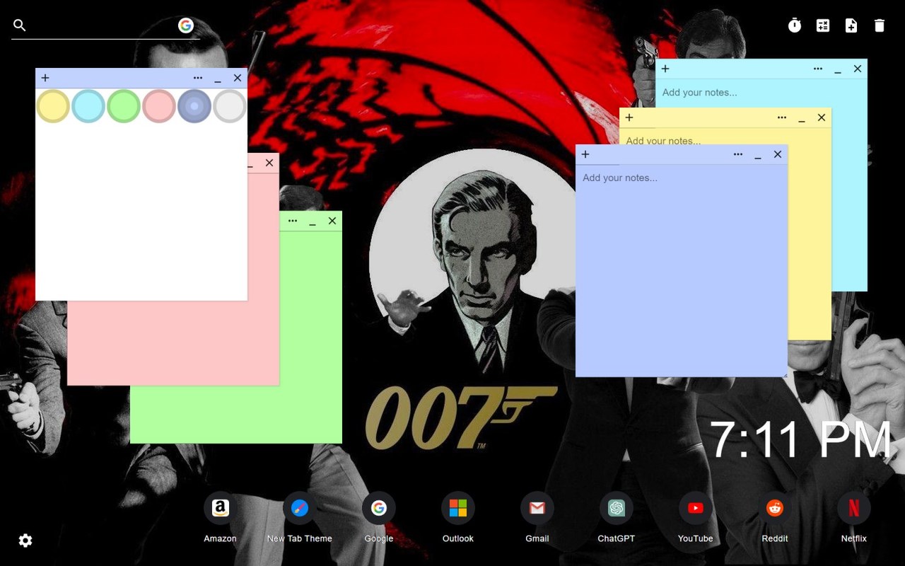
Task: Click the plus icon on yellow note
Action: click(629, 117)
